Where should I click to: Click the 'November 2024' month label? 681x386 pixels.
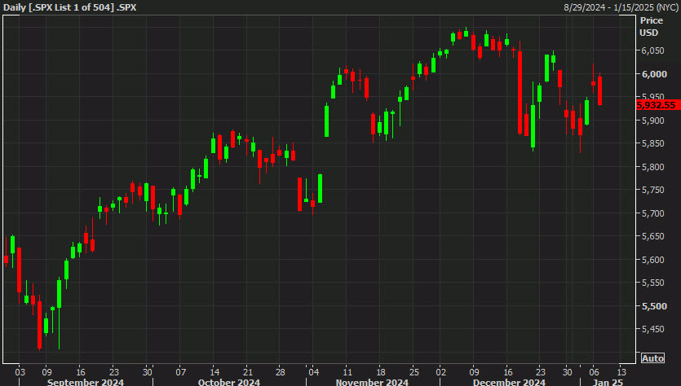[x=372, y=382]
